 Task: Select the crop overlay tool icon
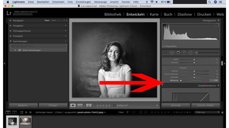[x=165, y=52]
